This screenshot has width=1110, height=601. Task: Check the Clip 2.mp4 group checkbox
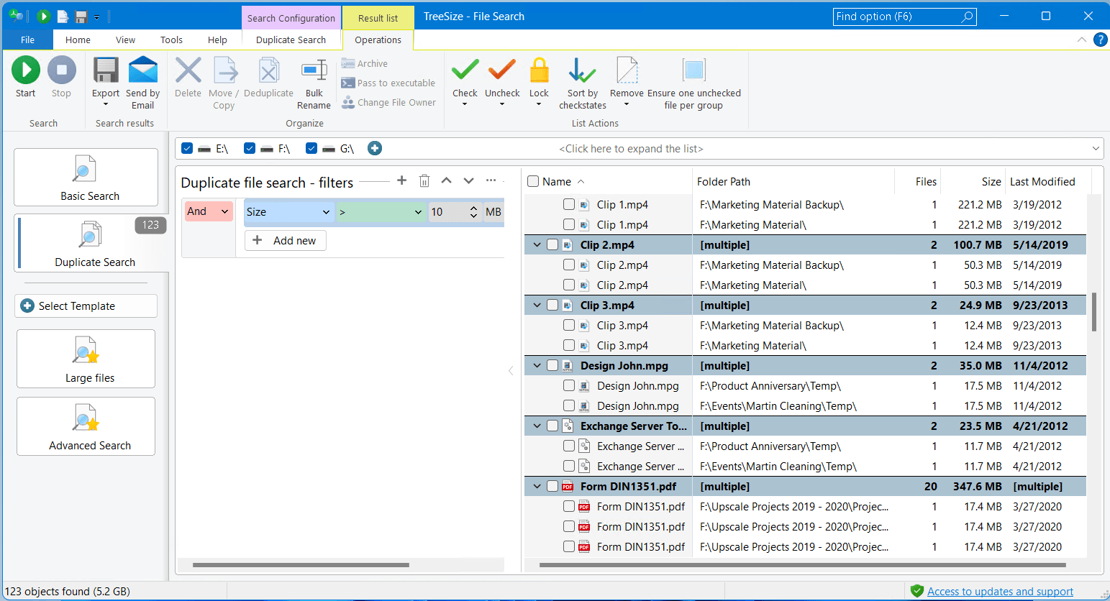(x=552, y=245)
